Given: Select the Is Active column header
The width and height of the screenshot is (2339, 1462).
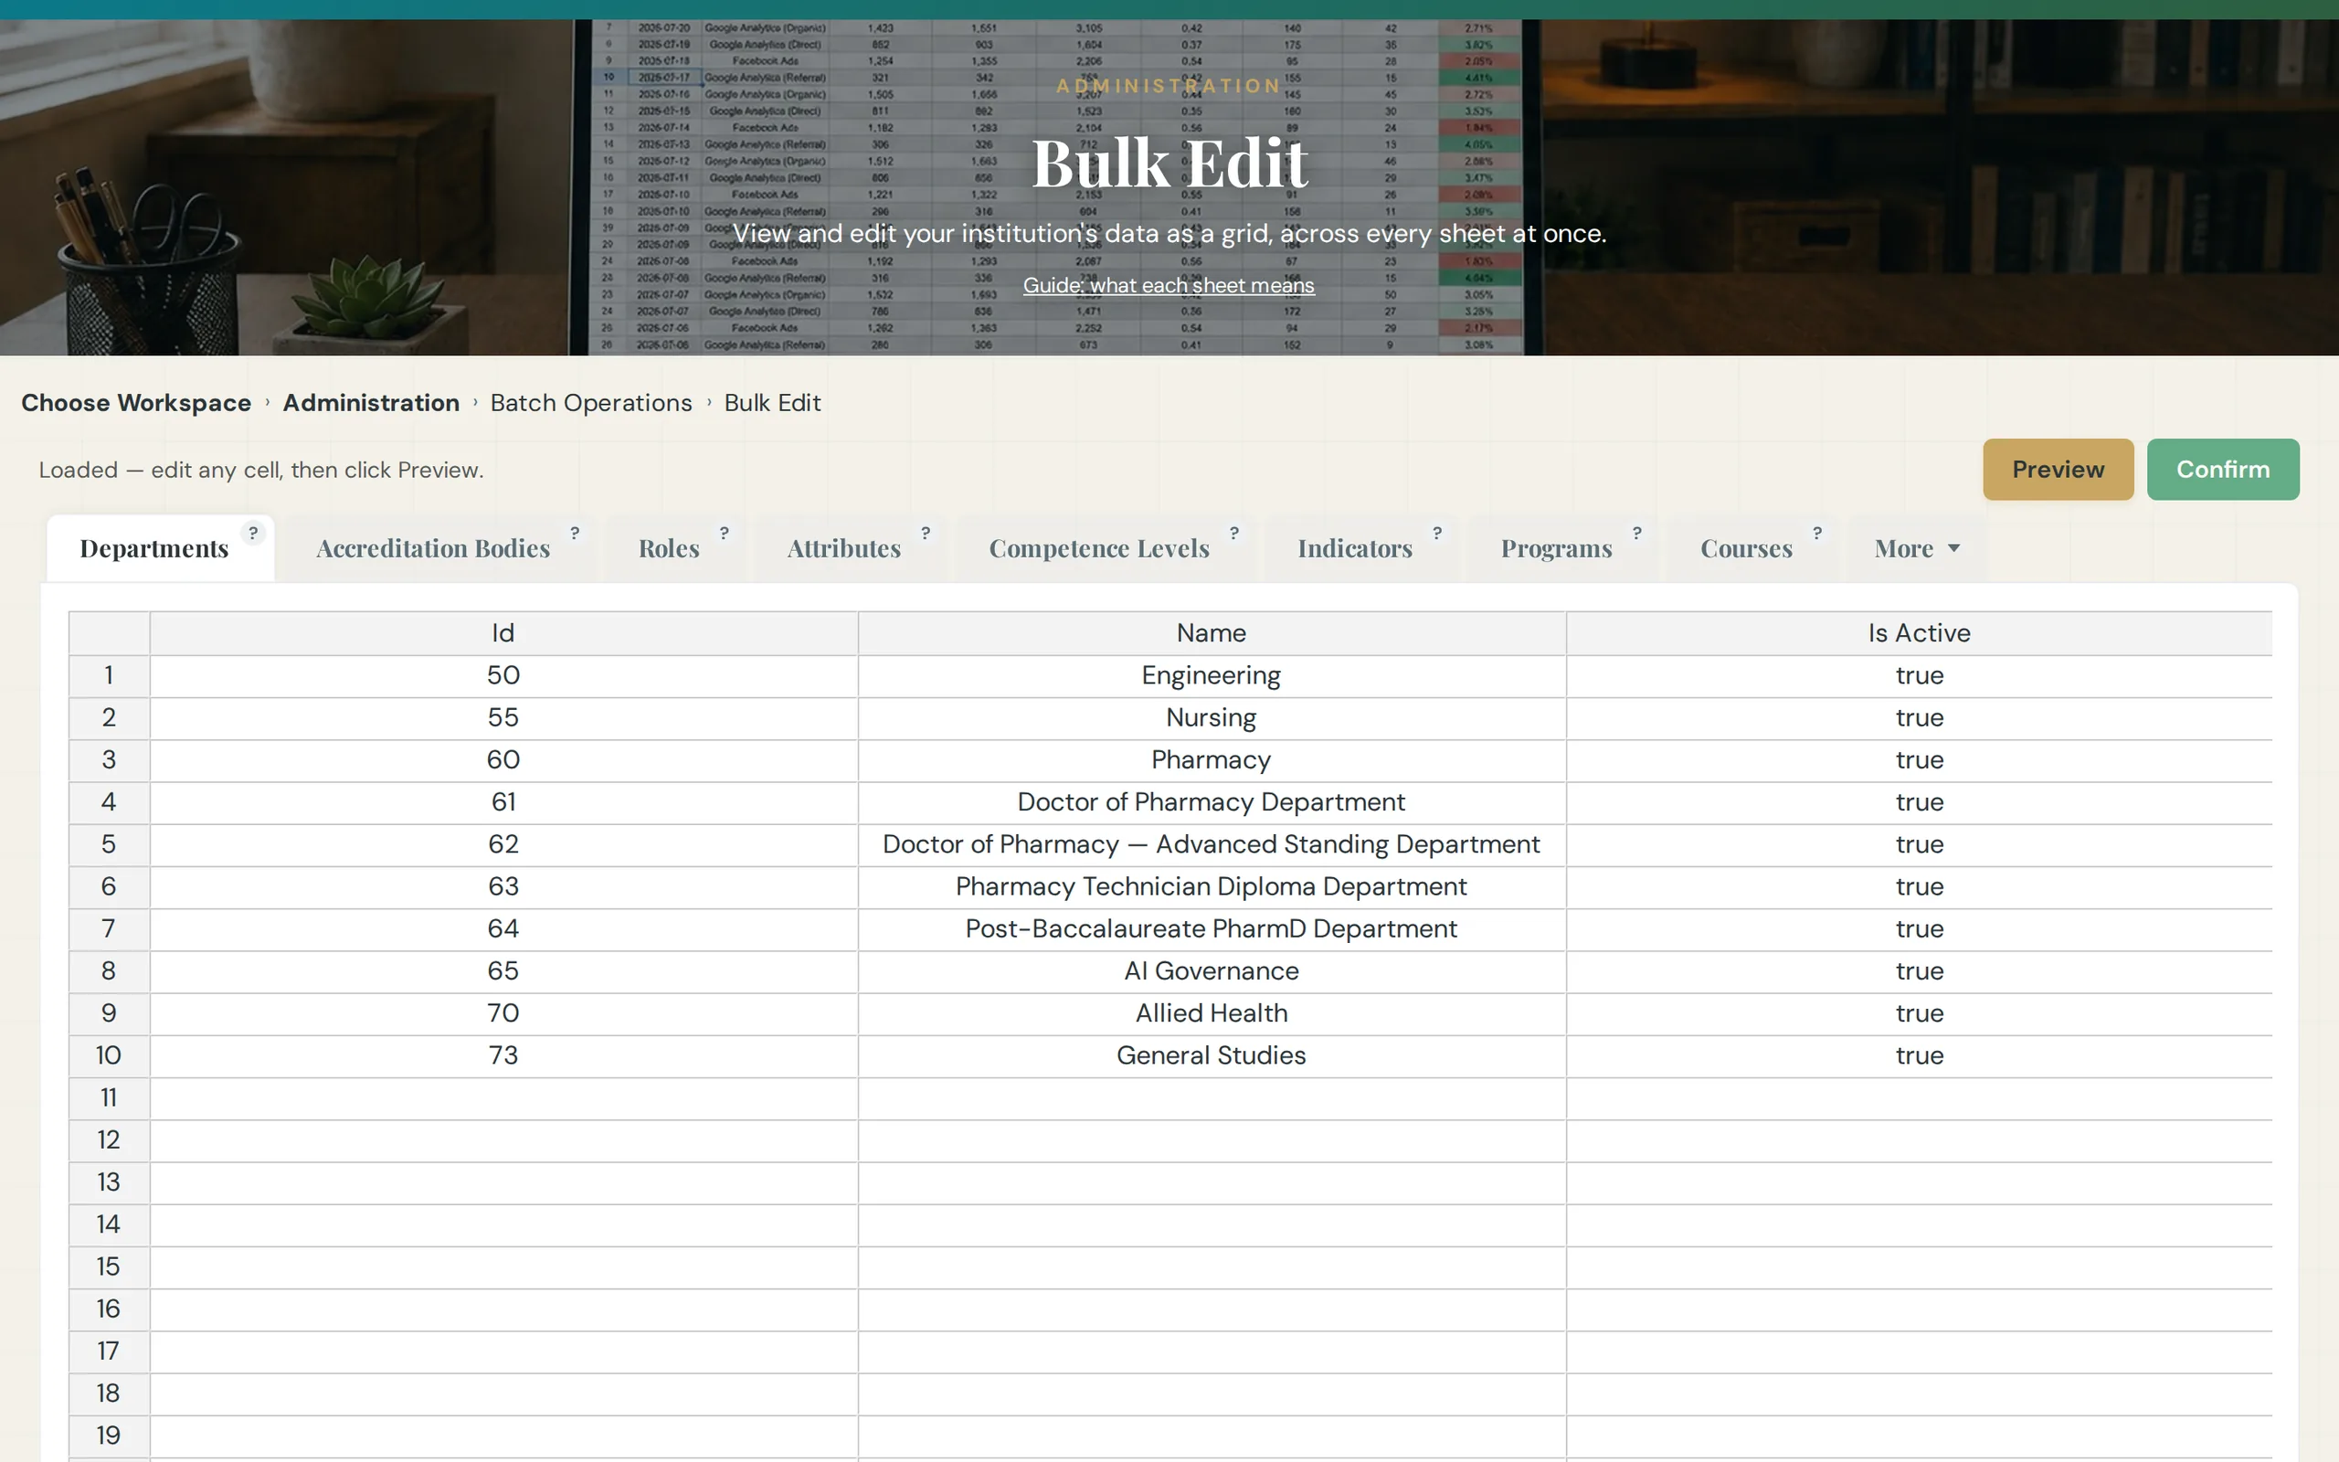Looking at the screenshot, I should click(1919, 633).
